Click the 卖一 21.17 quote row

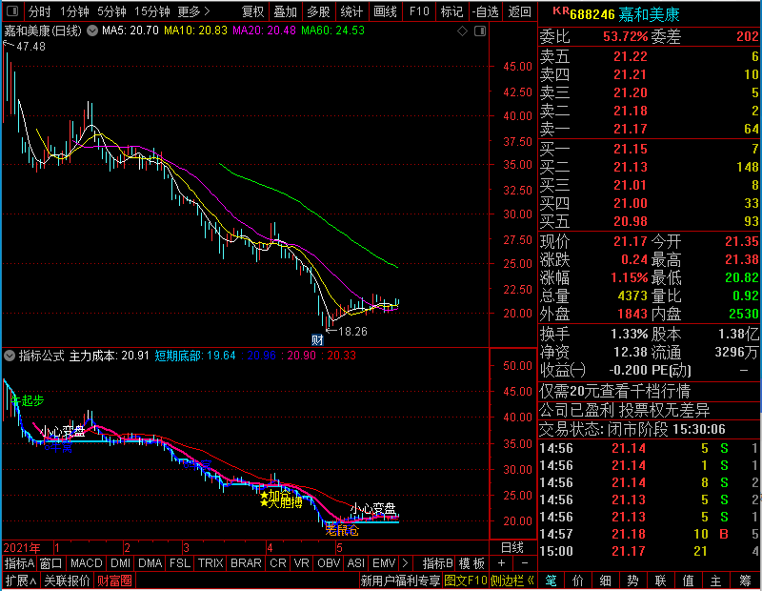pos(650,129)
